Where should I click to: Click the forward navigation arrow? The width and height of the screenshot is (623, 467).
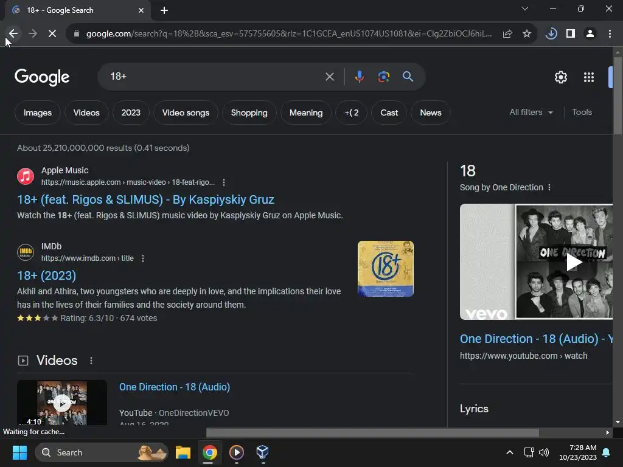click(x=33, y=34)
